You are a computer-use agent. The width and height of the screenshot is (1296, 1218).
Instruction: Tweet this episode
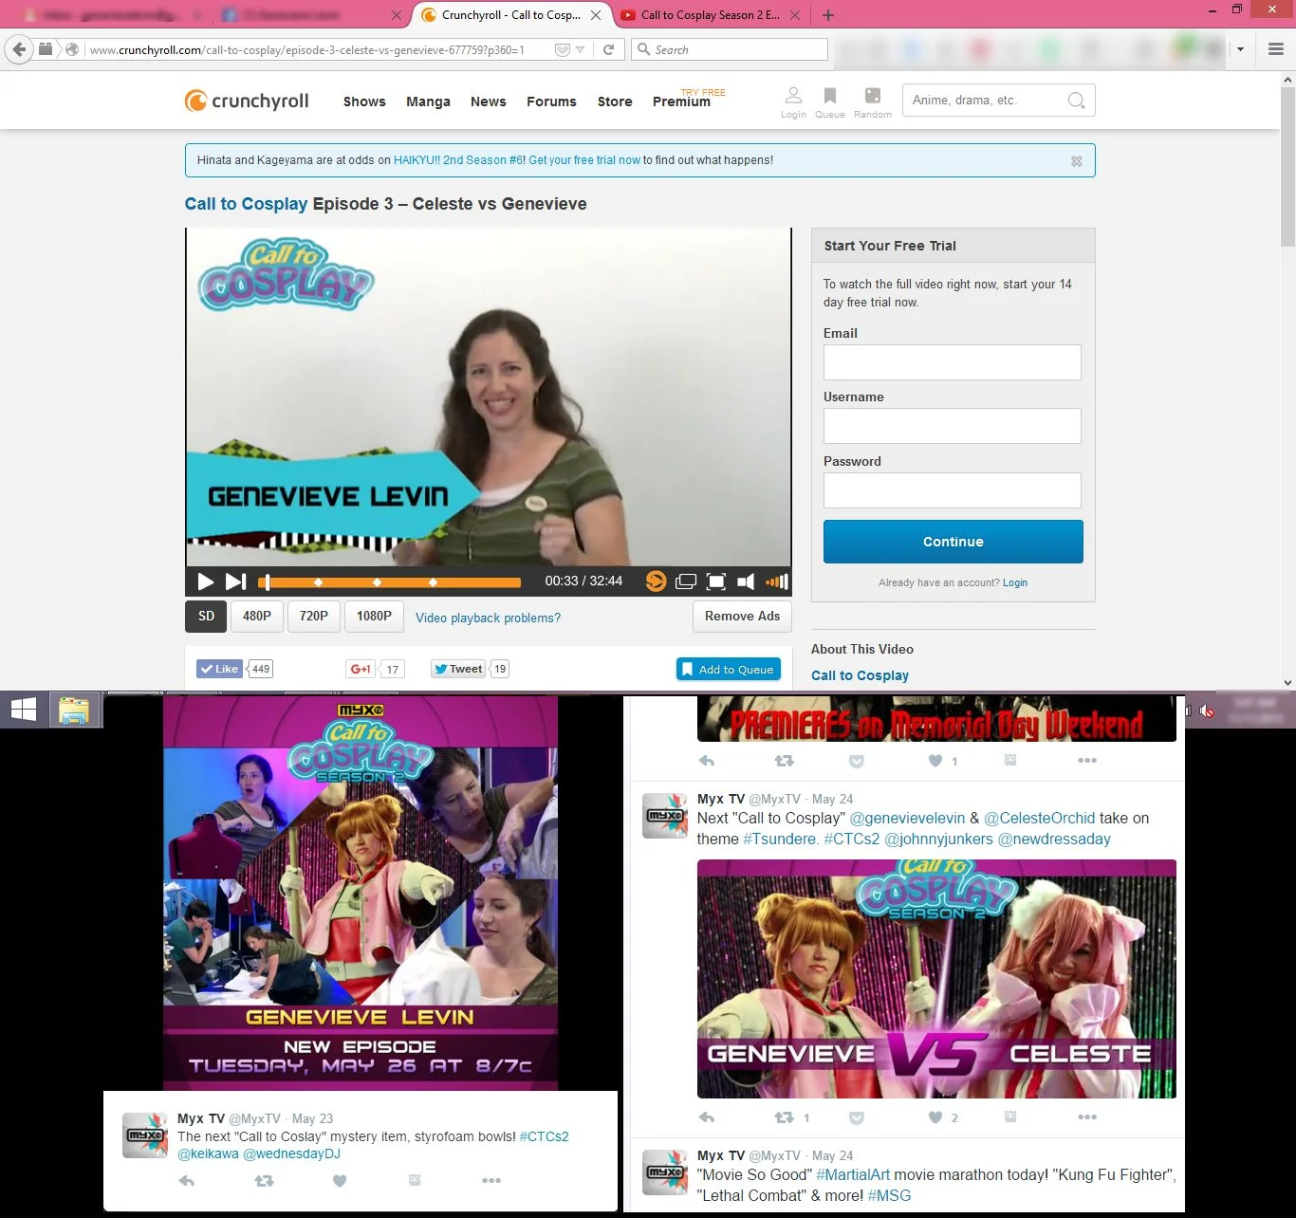pos(459,669)
